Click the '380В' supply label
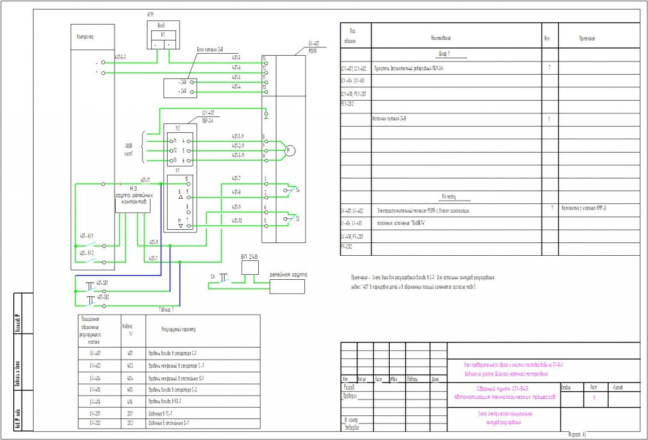 click(x=129, y=146)
